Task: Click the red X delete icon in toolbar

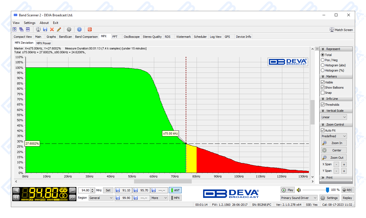Action: (52, 29)
